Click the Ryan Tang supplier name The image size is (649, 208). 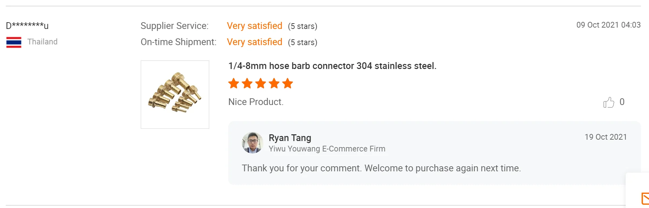click(x=290, y=138)
